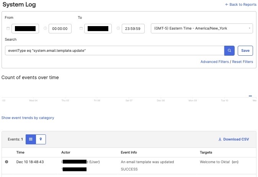Open Advanced Filters
The image size is (258, 177).
[214, 62]
